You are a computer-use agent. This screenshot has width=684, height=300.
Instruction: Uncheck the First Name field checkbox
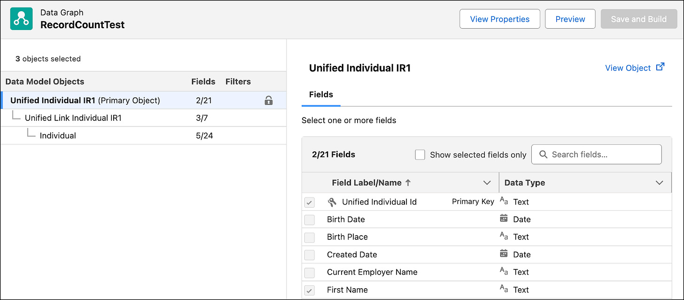click(310, 291)
